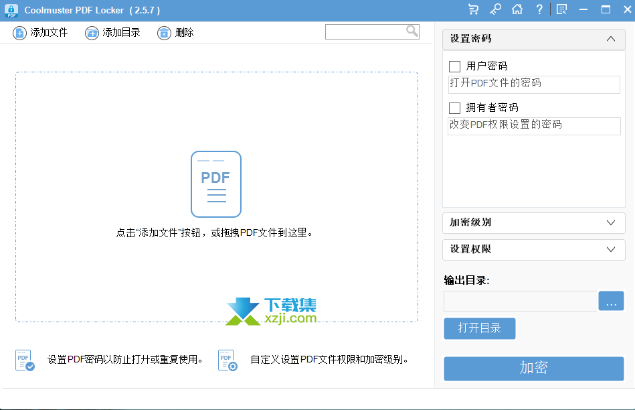Click the large PDF document icon

(216, 184)
